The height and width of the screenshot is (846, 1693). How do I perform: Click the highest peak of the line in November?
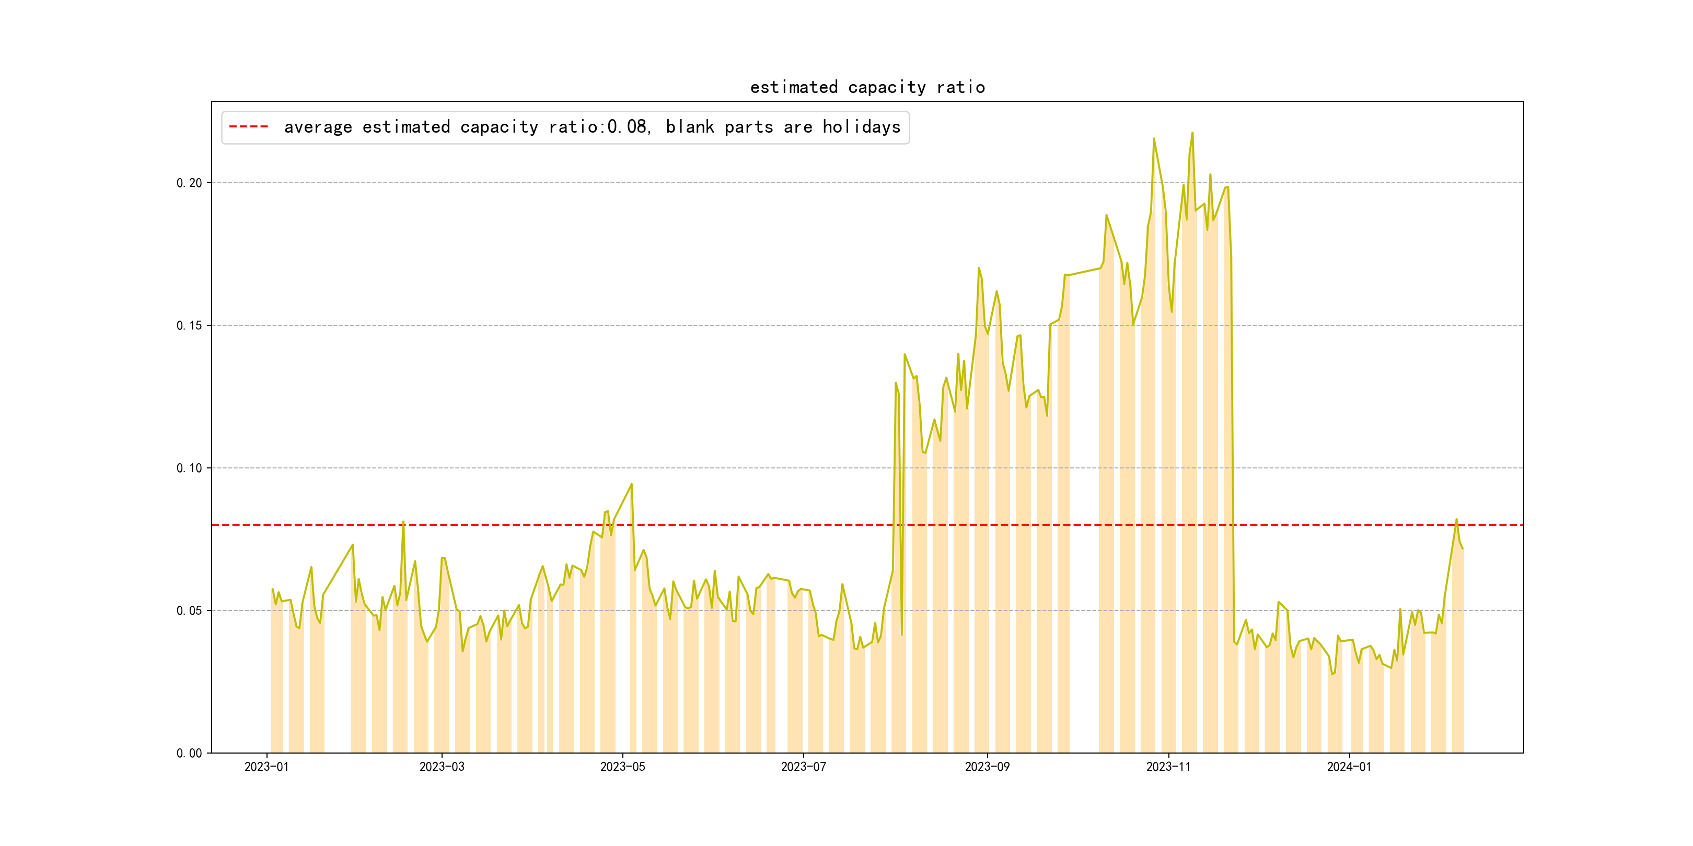pyautogui.click(x=1192, y=133)
